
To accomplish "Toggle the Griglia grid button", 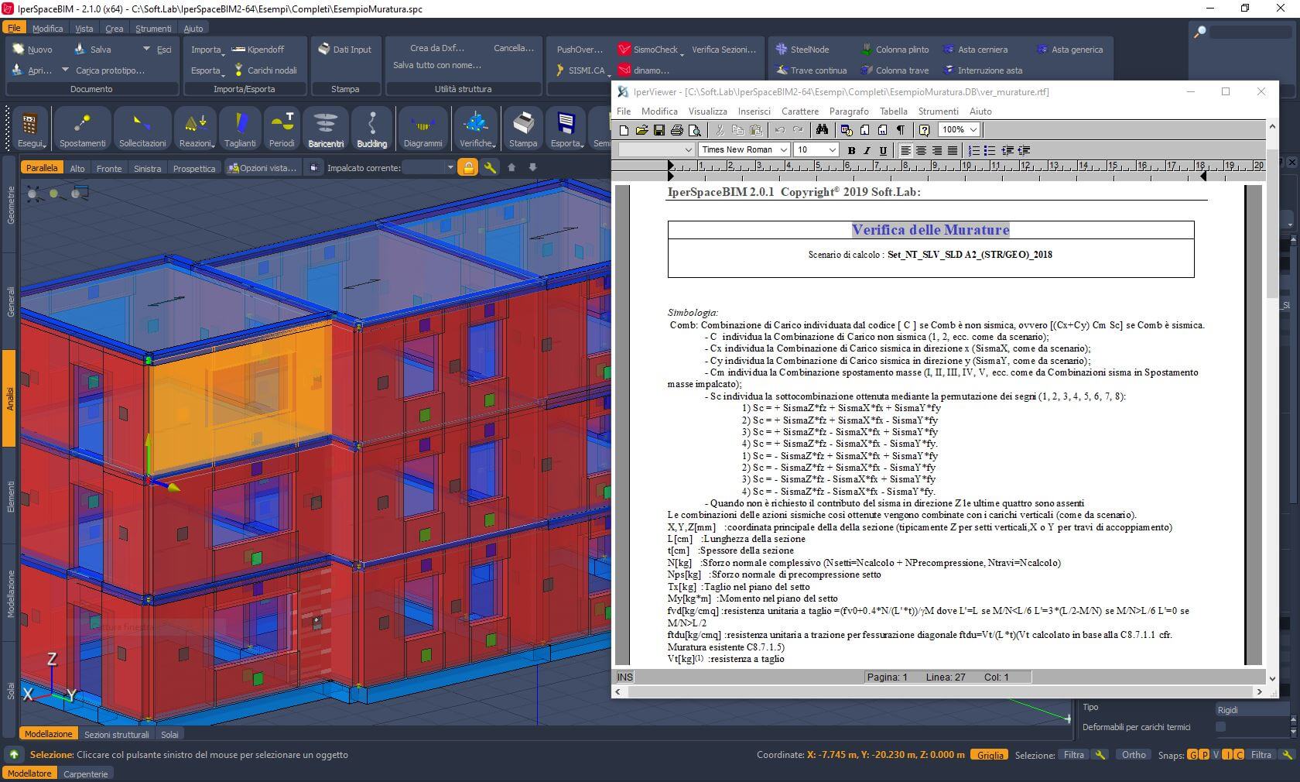I will click(990, 755).
